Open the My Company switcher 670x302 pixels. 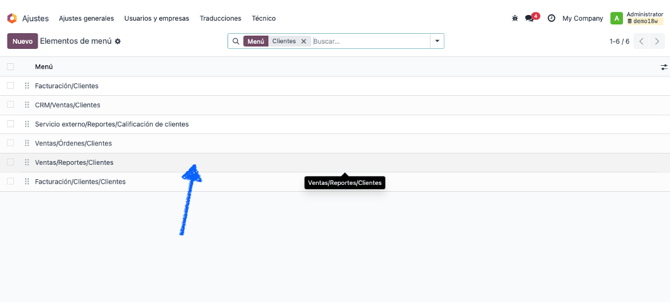pyautogui.click(x=583, y=18)
